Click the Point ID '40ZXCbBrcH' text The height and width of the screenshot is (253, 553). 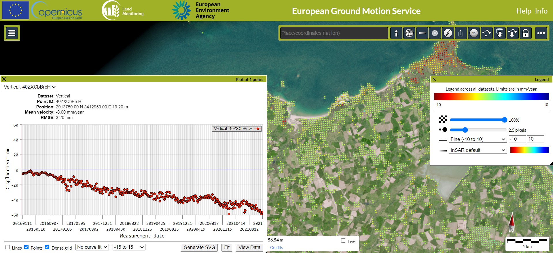(69, 101)
